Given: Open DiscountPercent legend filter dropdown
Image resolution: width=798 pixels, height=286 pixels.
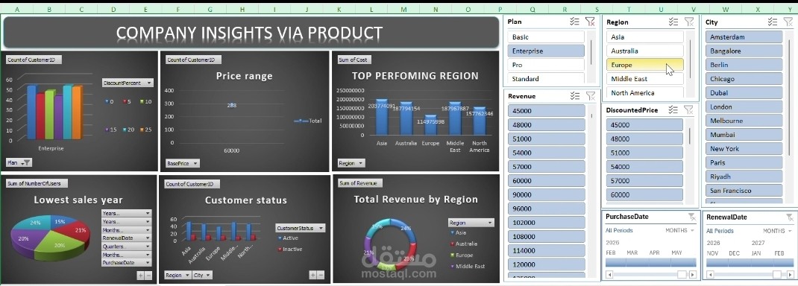Looking at the screenshot, I should (128, 83).
